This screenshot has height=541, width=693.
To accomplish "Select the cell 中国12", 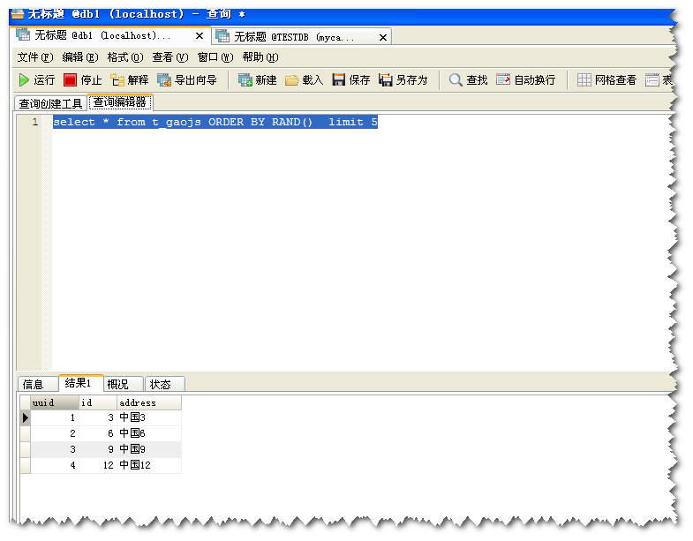I will [149, 465].
